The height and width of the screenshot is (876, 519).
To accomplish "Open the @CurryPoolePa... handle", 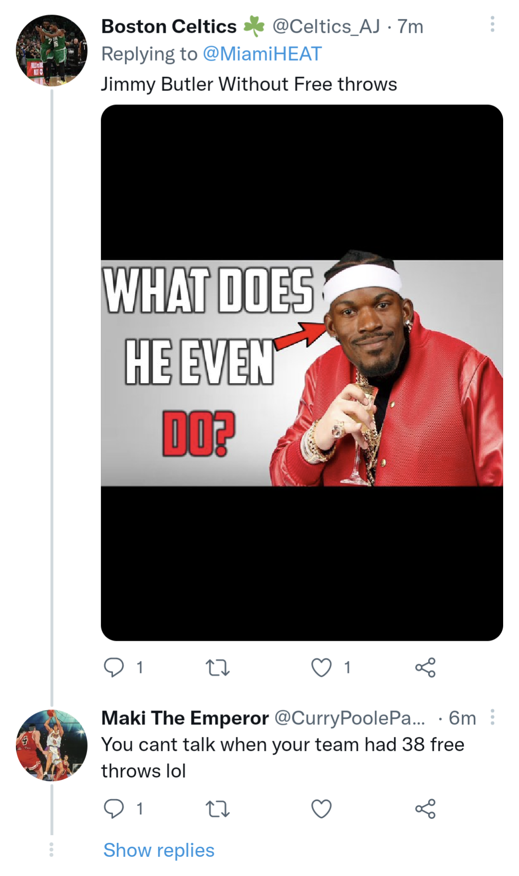I will [x=350, y=718].
